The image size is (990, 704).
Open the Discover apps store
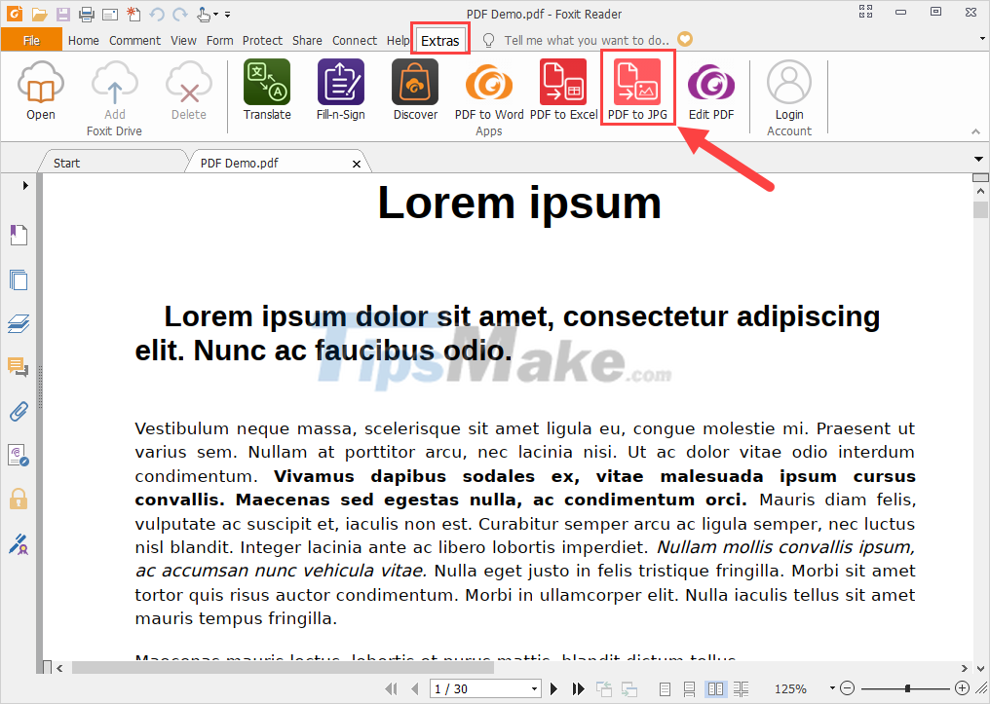(414, 88)
